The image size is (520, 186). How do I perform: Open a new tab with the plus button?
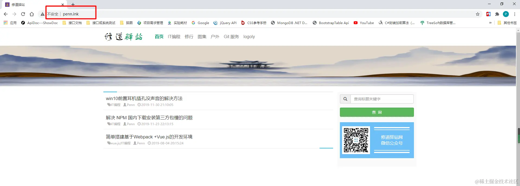coord(73,4)
